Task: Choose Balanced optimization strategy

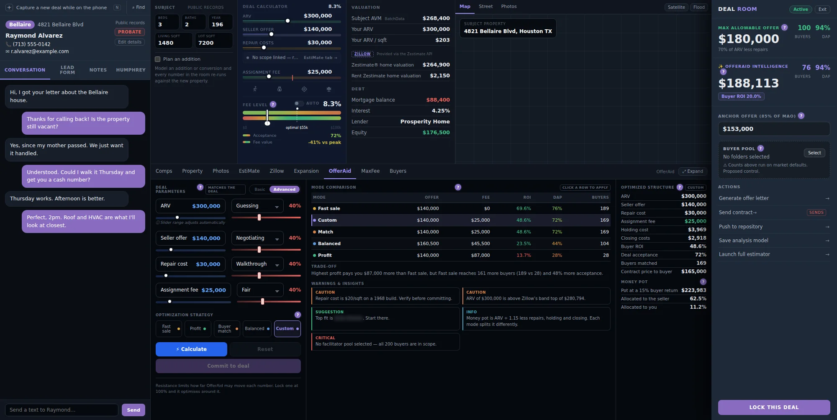Action: pos(257,329)
